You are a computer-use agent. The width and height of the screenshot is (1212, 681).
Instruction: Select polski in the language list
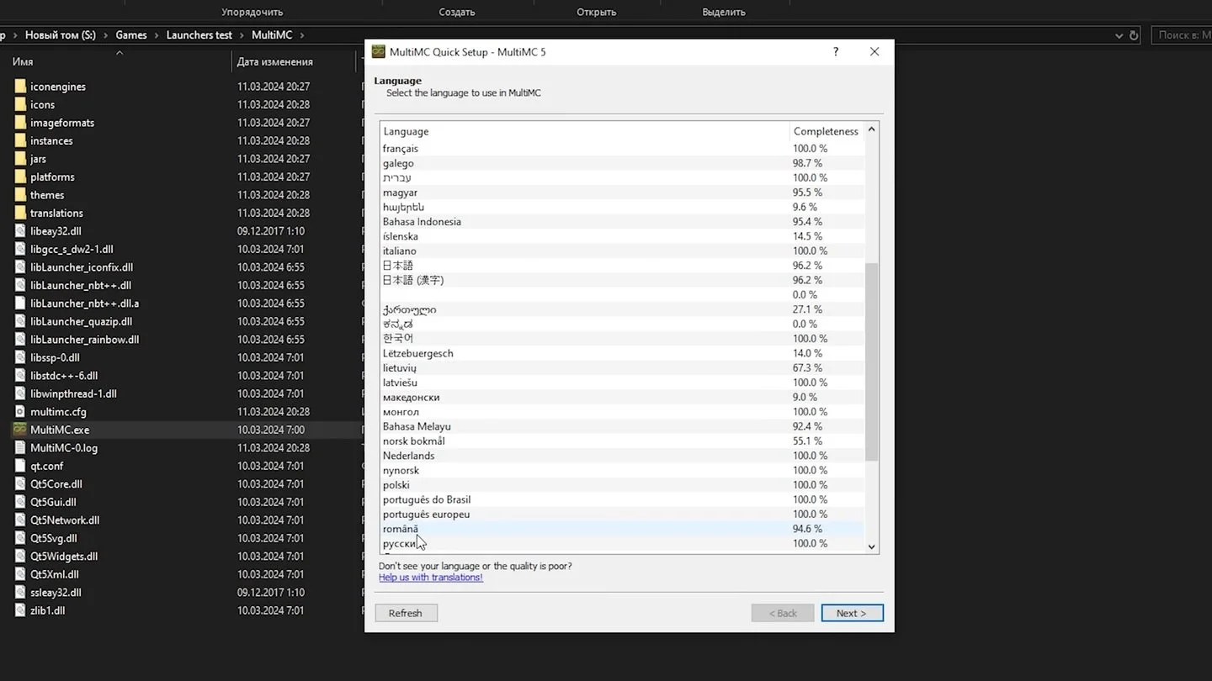[x=622, y=485]
